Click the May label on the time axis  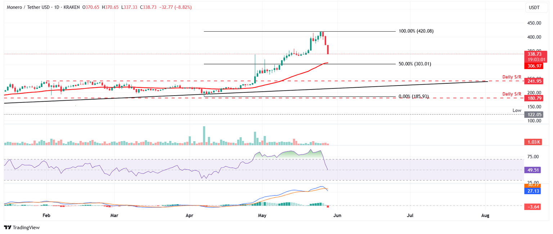pyautogui.click(x=262, y=215)
